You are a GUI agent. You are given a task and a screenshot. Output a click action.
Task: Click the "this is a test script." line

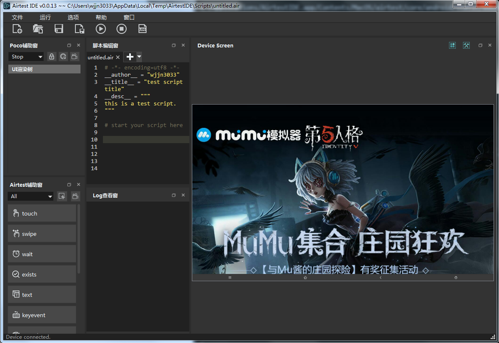140,103
